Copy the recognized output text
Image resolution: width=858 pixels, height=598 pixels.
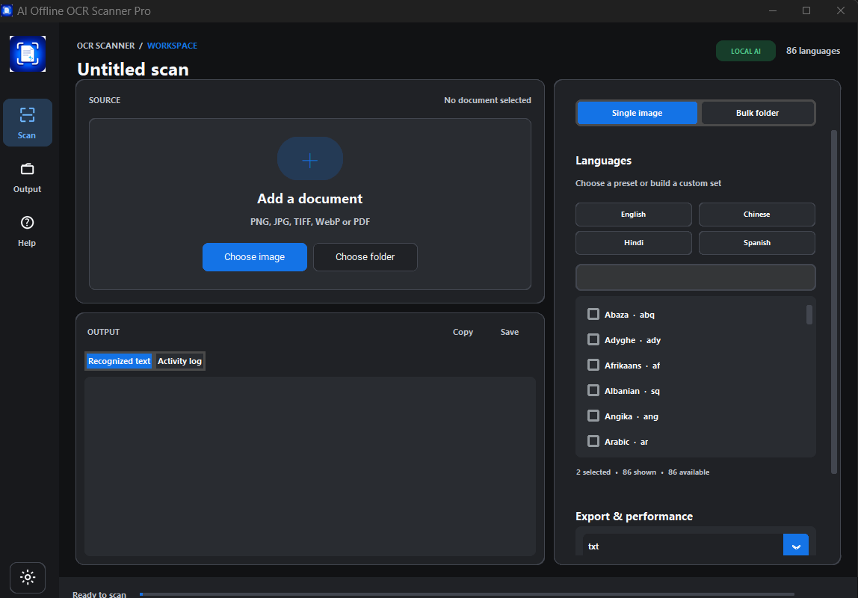(463, 332)
